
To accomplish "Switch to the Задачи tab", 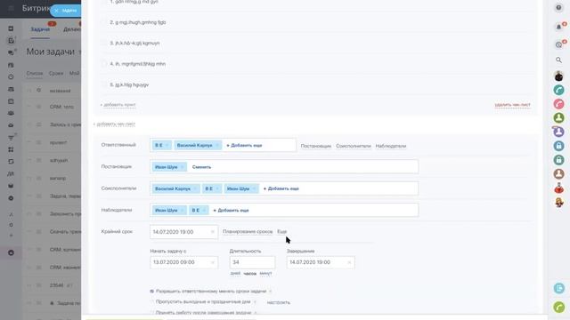I will 40,29.
